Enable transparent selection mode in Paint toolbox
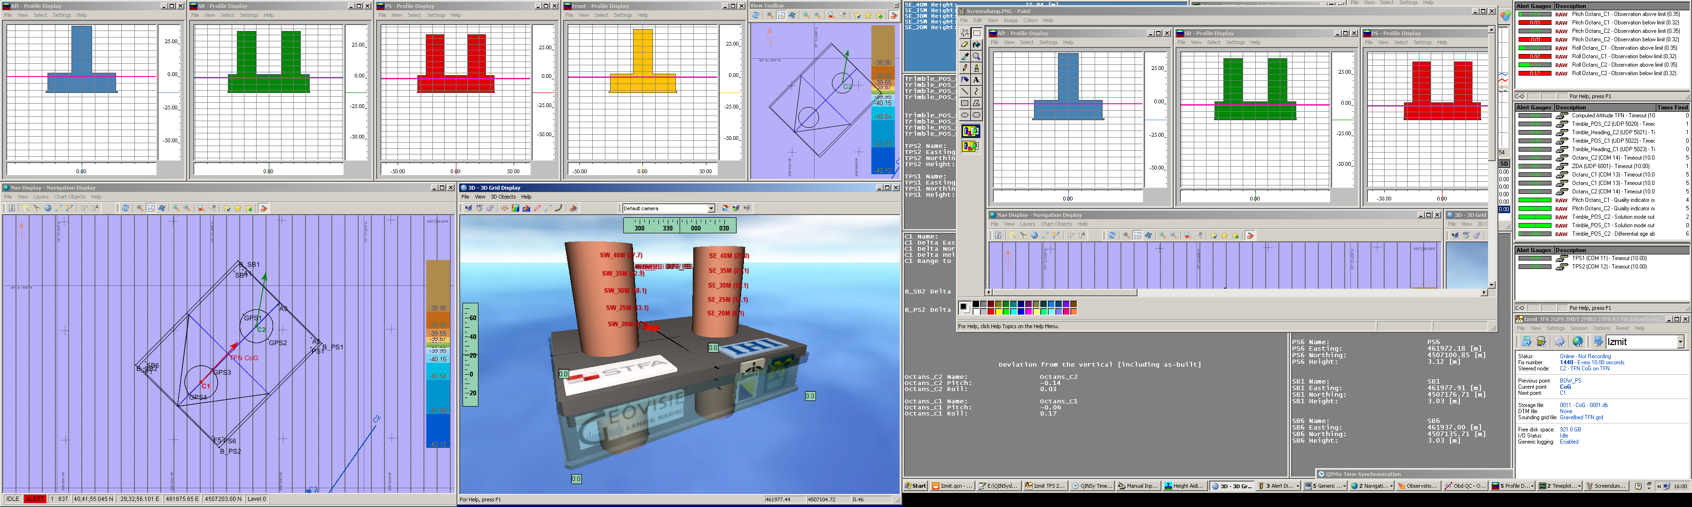The image size is (1692, 507). pyautogui.click(x=970, y=146)
